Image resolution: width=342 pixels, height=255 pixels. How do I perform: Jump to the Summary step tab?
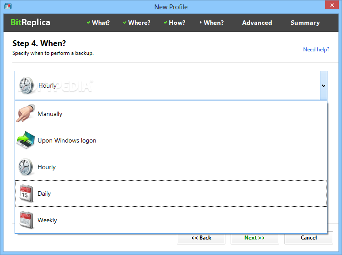coord(305,23)
